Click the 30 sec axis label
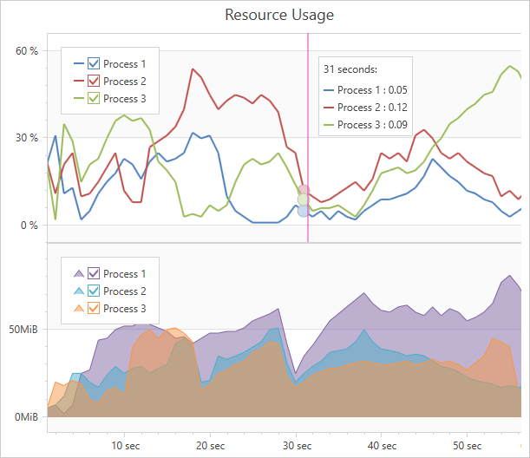This screenshot has width=530, height=458. [297, 446]
